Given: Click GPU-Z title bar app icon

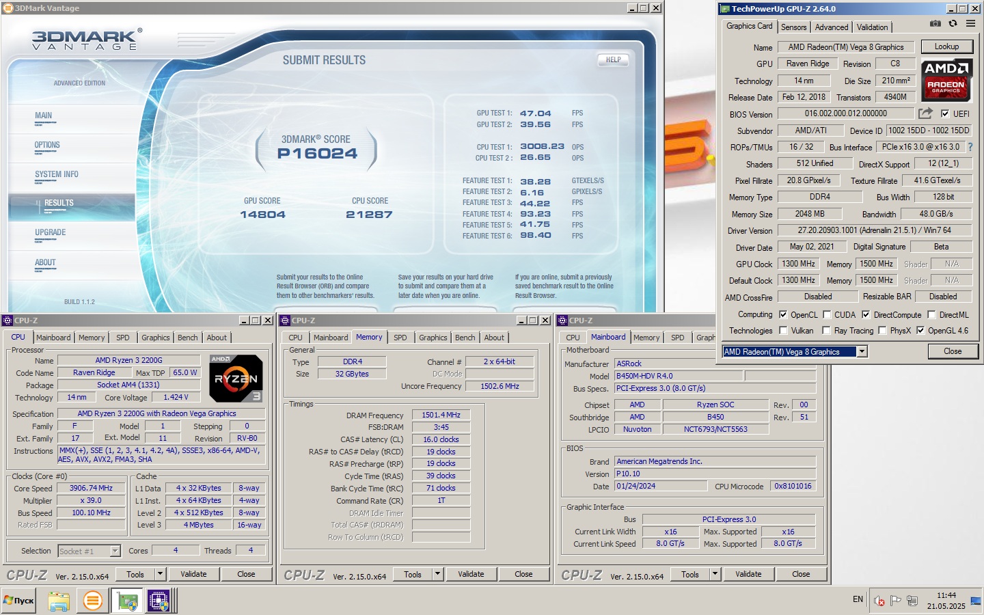Looking at the screenshot, I should 726,9.
